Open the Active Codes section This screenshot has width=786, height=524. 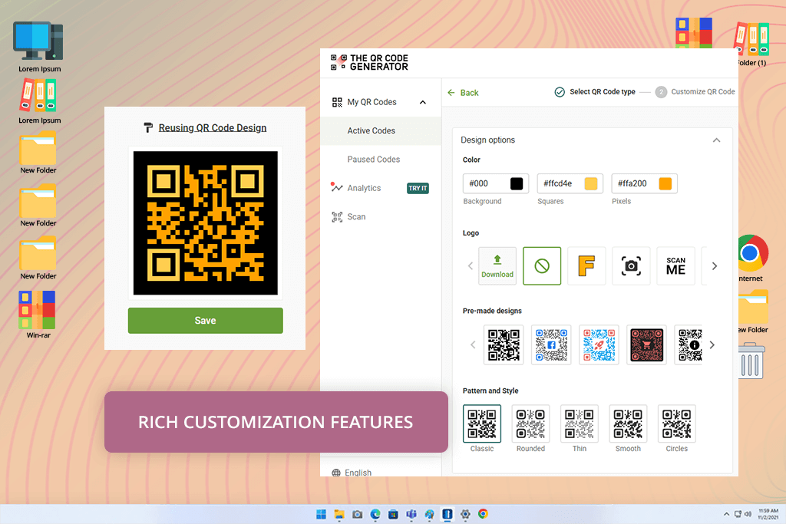click(381, 130)
